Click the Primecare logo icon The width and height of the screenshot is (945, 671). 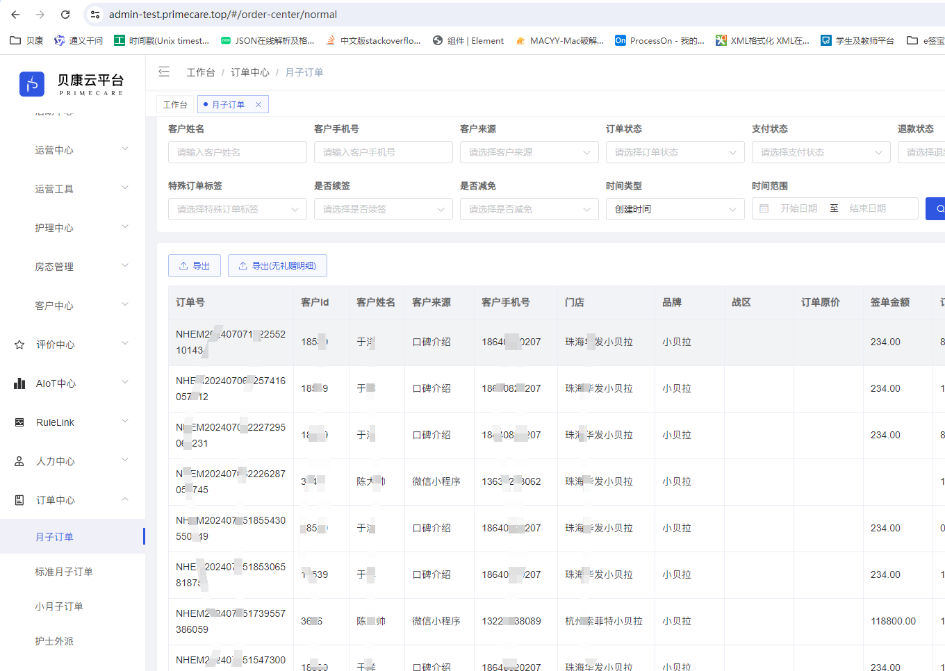(x=32, y=84)
